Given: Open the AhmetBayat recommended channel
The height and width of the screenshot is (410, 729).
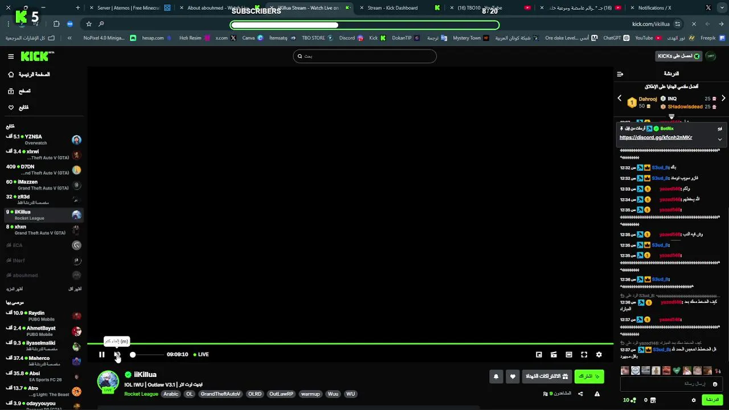Looking at the screenshot, I should (44, 331).
